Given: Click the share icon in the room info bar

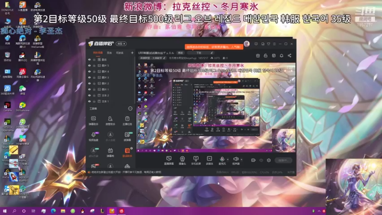Looking at the screenshot, I should pyautogui.click(x=289, y=55).
